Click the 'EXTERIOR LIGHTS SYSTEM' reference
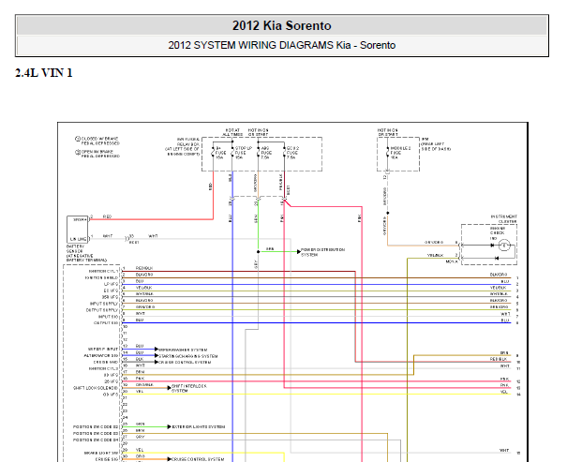This screenshot has width=567, height=462. (x=199, y=427)
